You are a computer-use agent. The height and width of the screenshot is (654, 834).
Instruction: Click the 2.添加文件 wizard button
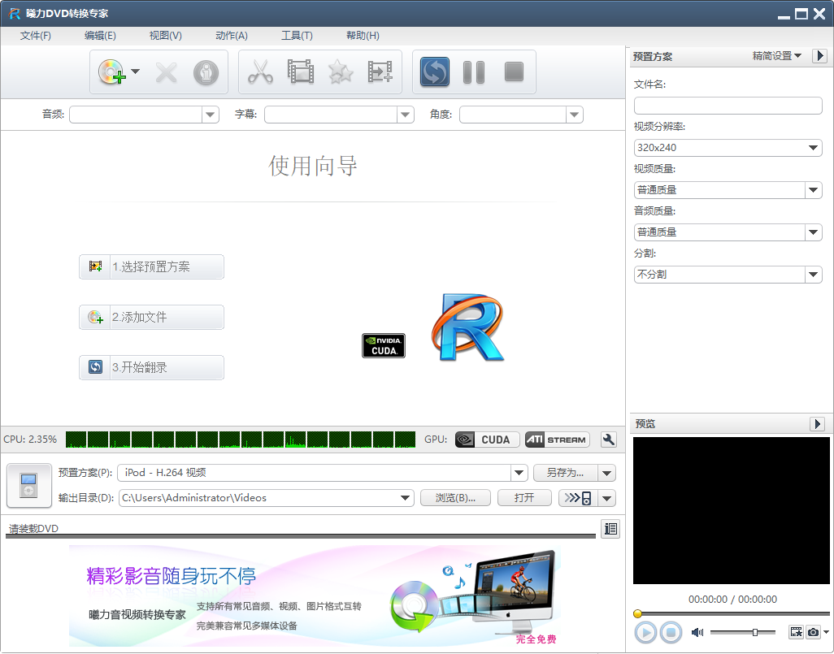tap(151, 318)
